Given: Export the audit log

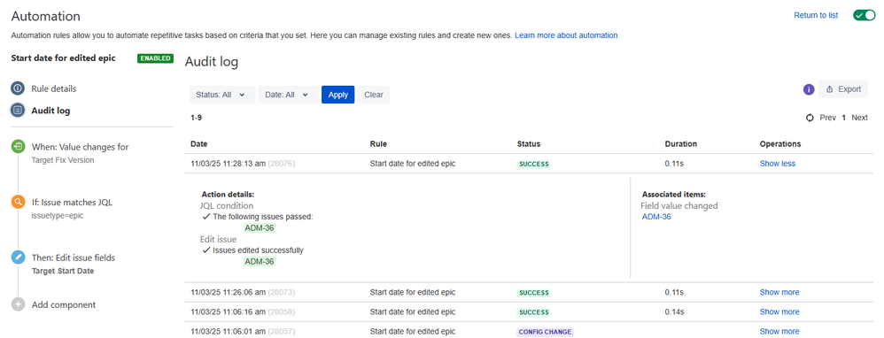Looking at the screenshot, I should 843,89.
